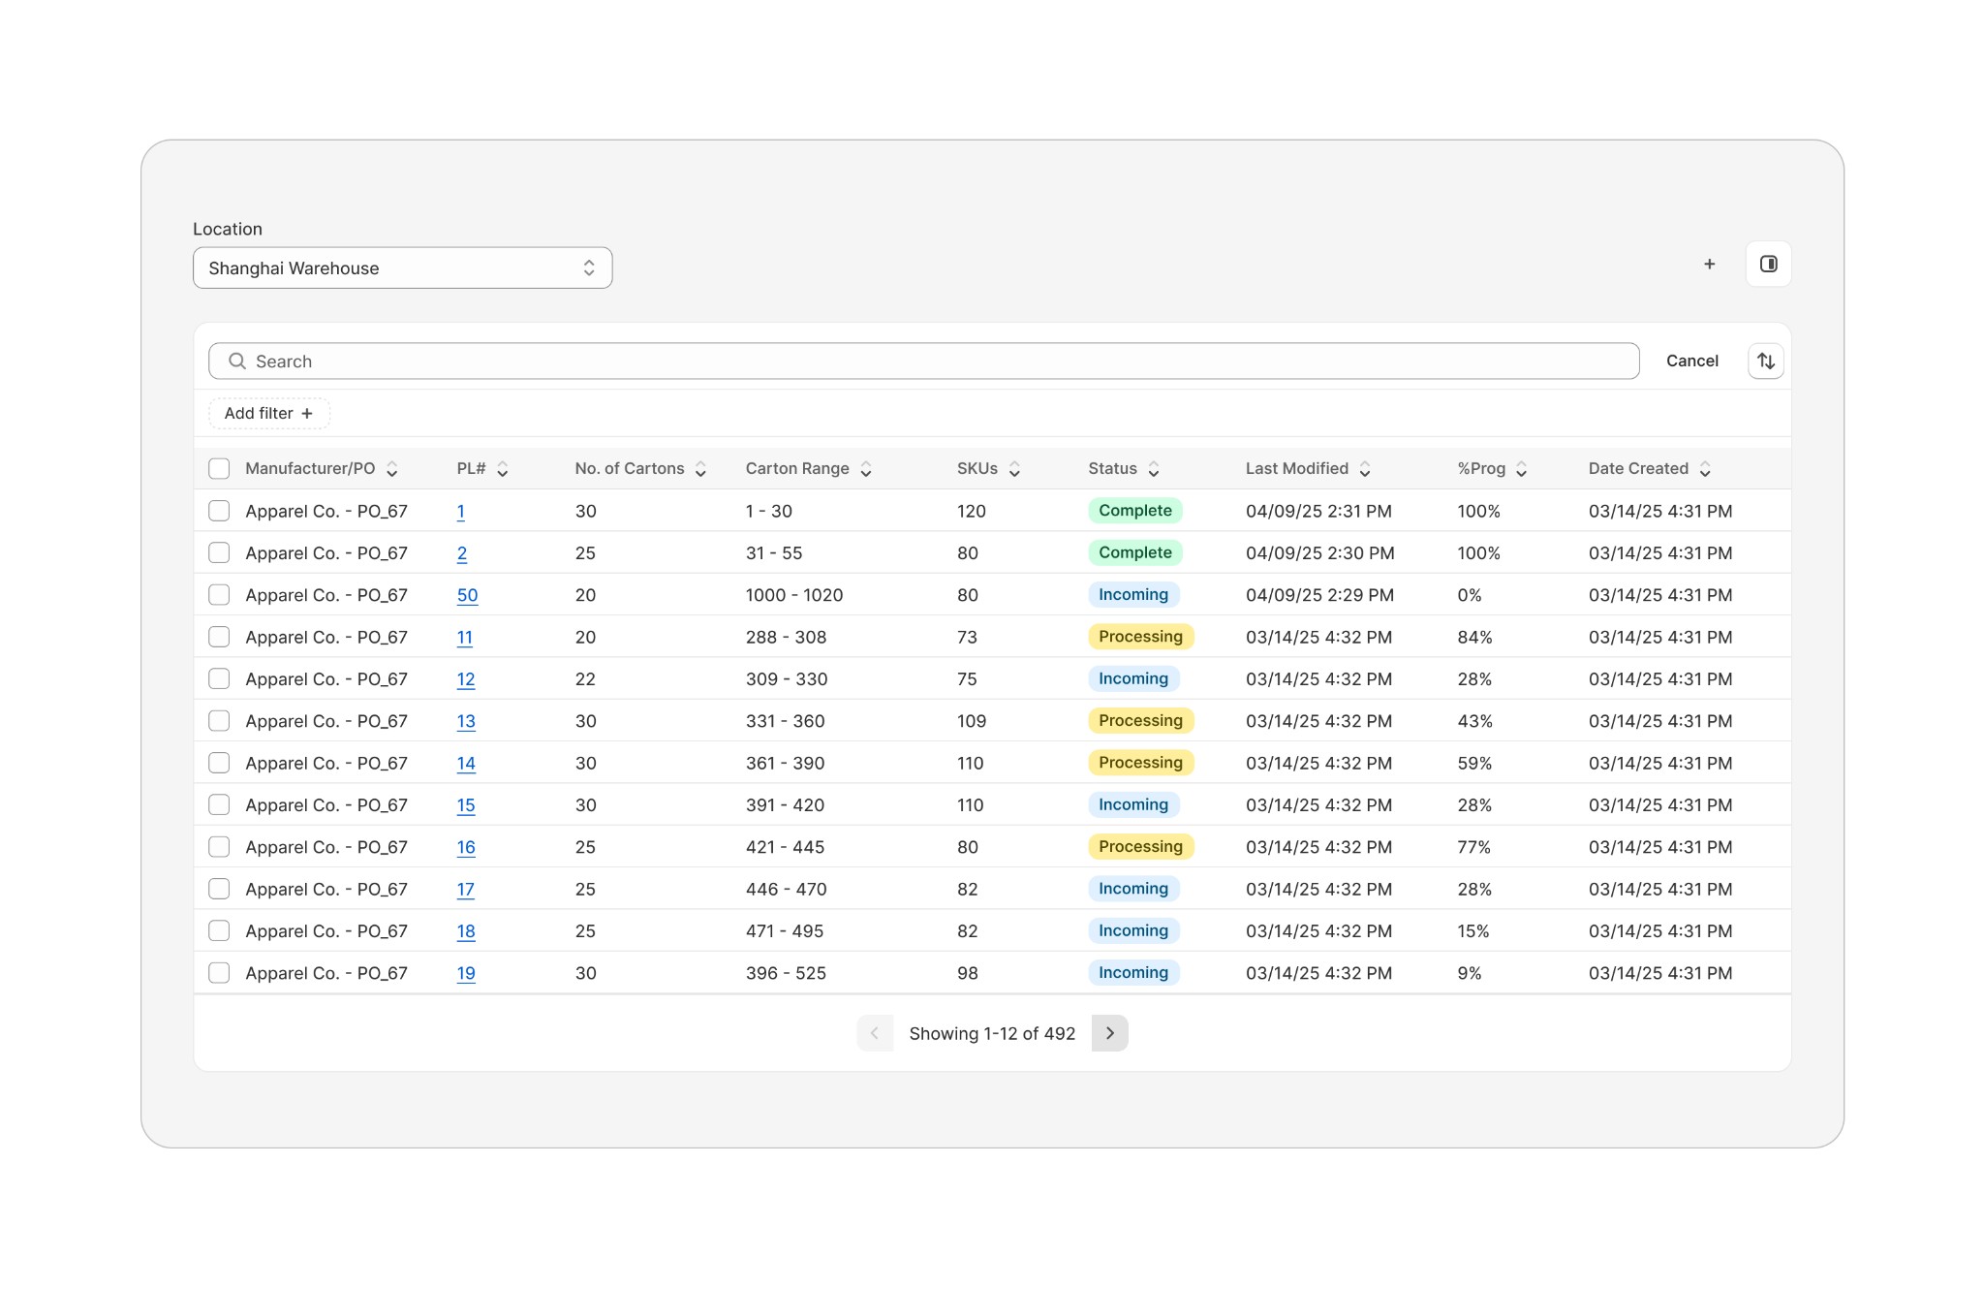The width and height of the screenshot is (1984, 1289).
Task: Check the select-all header checkbox
Action: 219,469
